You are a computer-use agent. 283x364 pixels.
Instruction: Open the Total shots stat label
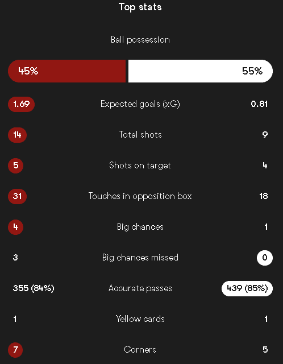click(x=140, y=135)
